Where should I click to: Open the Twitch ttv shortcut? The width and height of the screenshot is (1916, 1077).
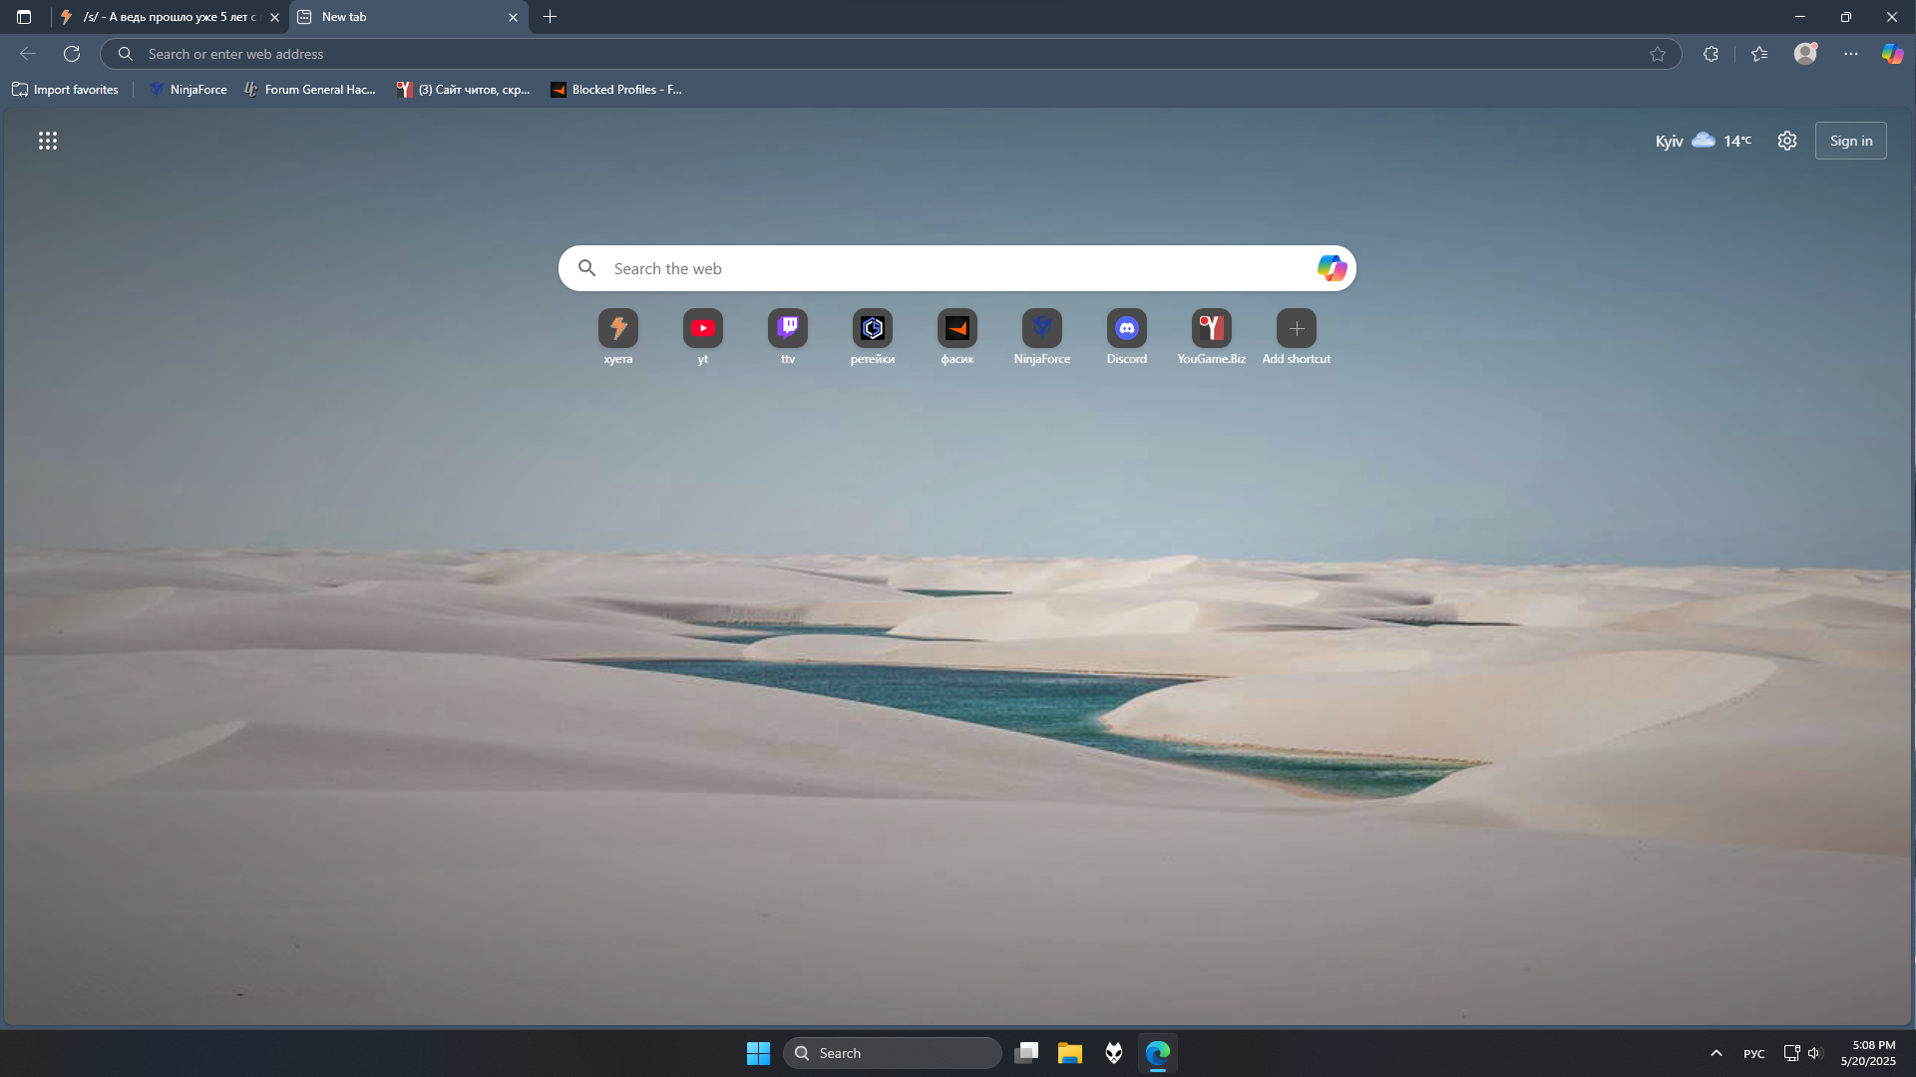click(787, 328)
